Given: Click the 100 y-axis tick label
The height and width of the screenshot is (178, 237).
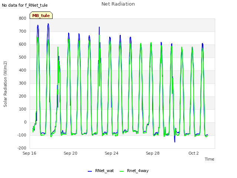Looking at the screenshot, I should 23,109.
